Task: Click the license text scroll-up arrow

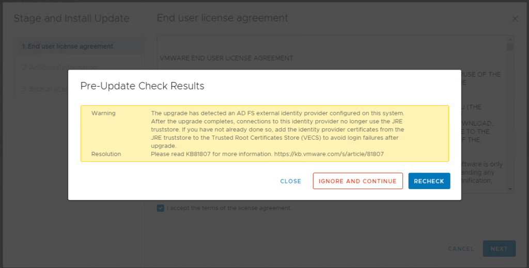Action: 510,39
